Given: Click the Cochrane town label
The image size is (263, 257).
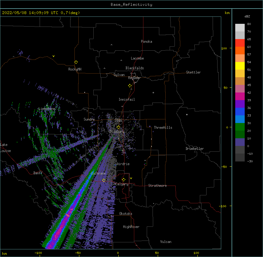Looking at the screenshot, I should [x=98, y=173].
